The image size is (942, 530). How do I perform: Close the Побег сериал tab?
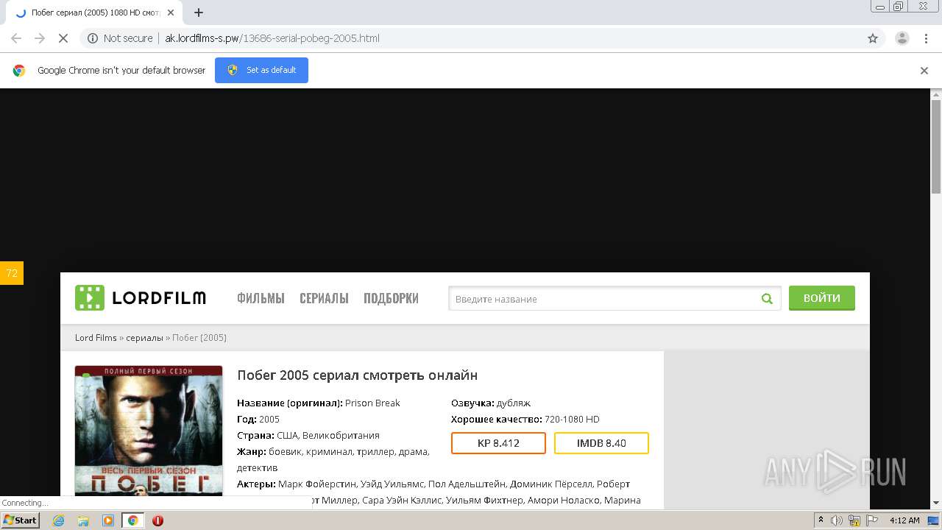pyautogui.click(x=171, y=13)
